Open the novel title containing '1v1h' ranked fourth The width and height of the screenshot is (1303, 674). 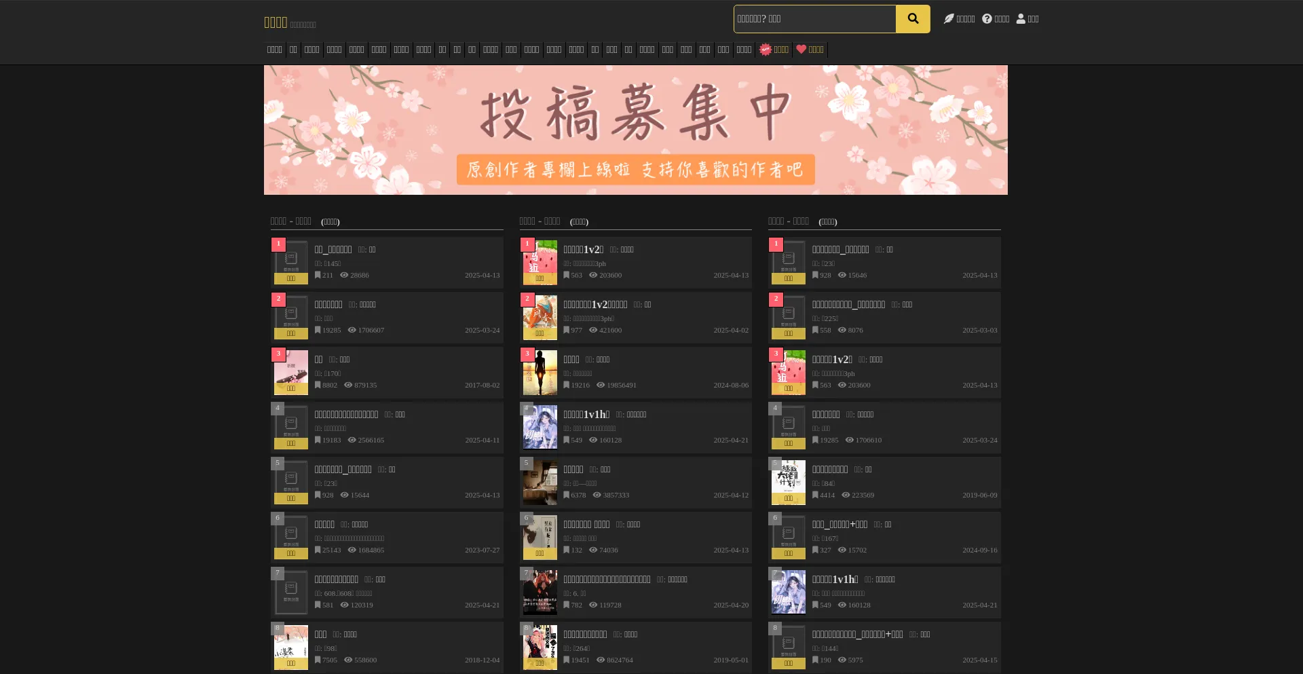[x=586, y=415]
